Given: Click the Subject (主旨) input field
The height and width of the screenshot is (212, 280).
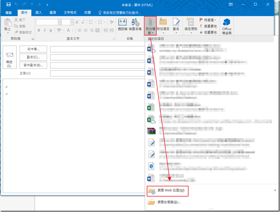Looking at the screenshot, I should [97, 73].
